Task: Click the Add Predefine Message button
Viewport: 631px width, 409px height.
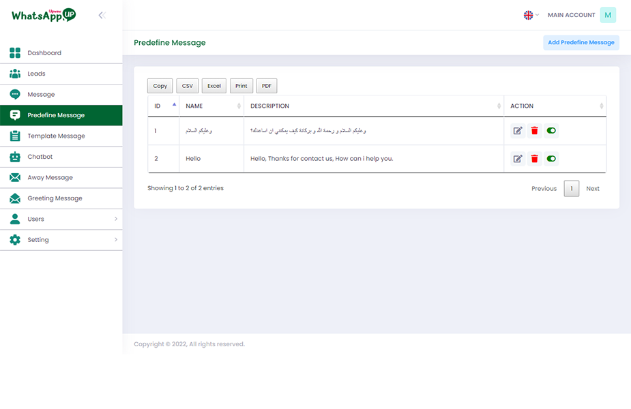Action: point(581,42)
